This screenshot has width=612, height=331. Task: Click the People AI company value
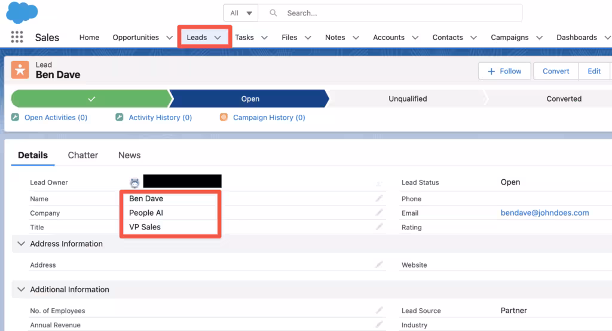[x=146, y=213]
